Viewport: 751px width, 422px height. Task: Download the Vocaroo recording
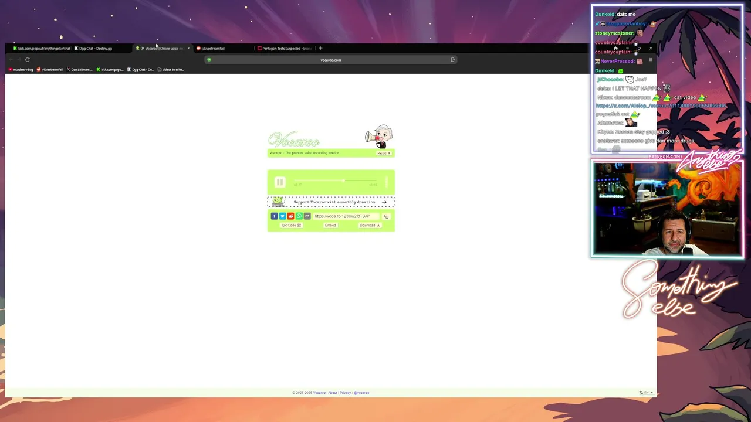click(370, 226)
